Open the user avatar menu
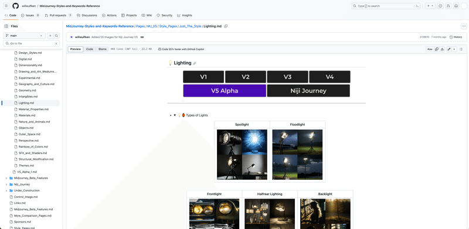Image resolution: width=469 pixels, height=229 pixels. (x=464, y=6)
